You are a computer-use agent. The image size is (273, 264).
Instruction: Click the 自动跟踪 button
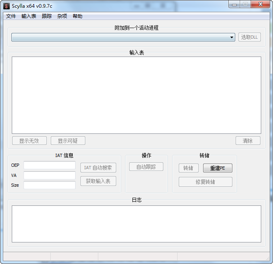(146, 167)
